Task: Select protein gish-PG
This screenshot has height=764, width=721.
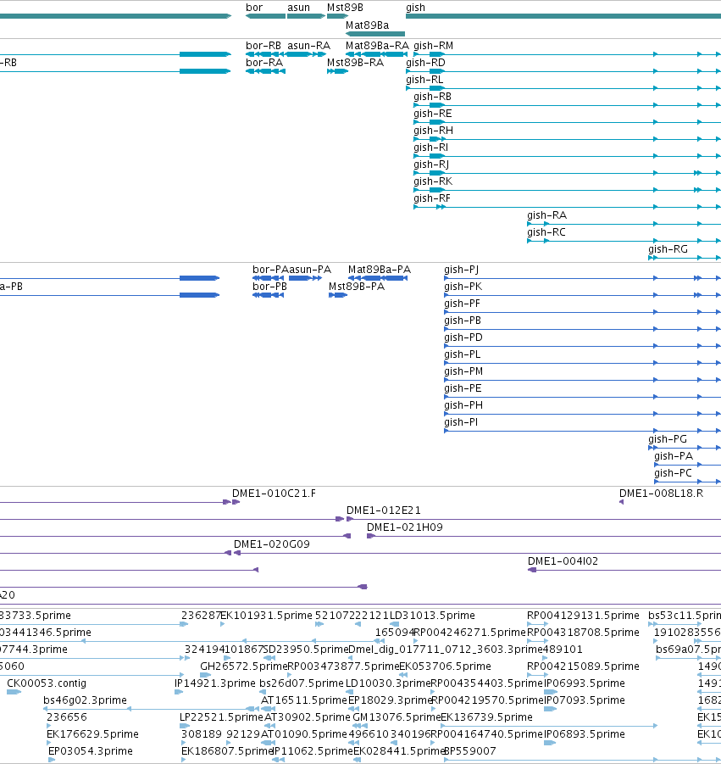Action: pos(668,439)
